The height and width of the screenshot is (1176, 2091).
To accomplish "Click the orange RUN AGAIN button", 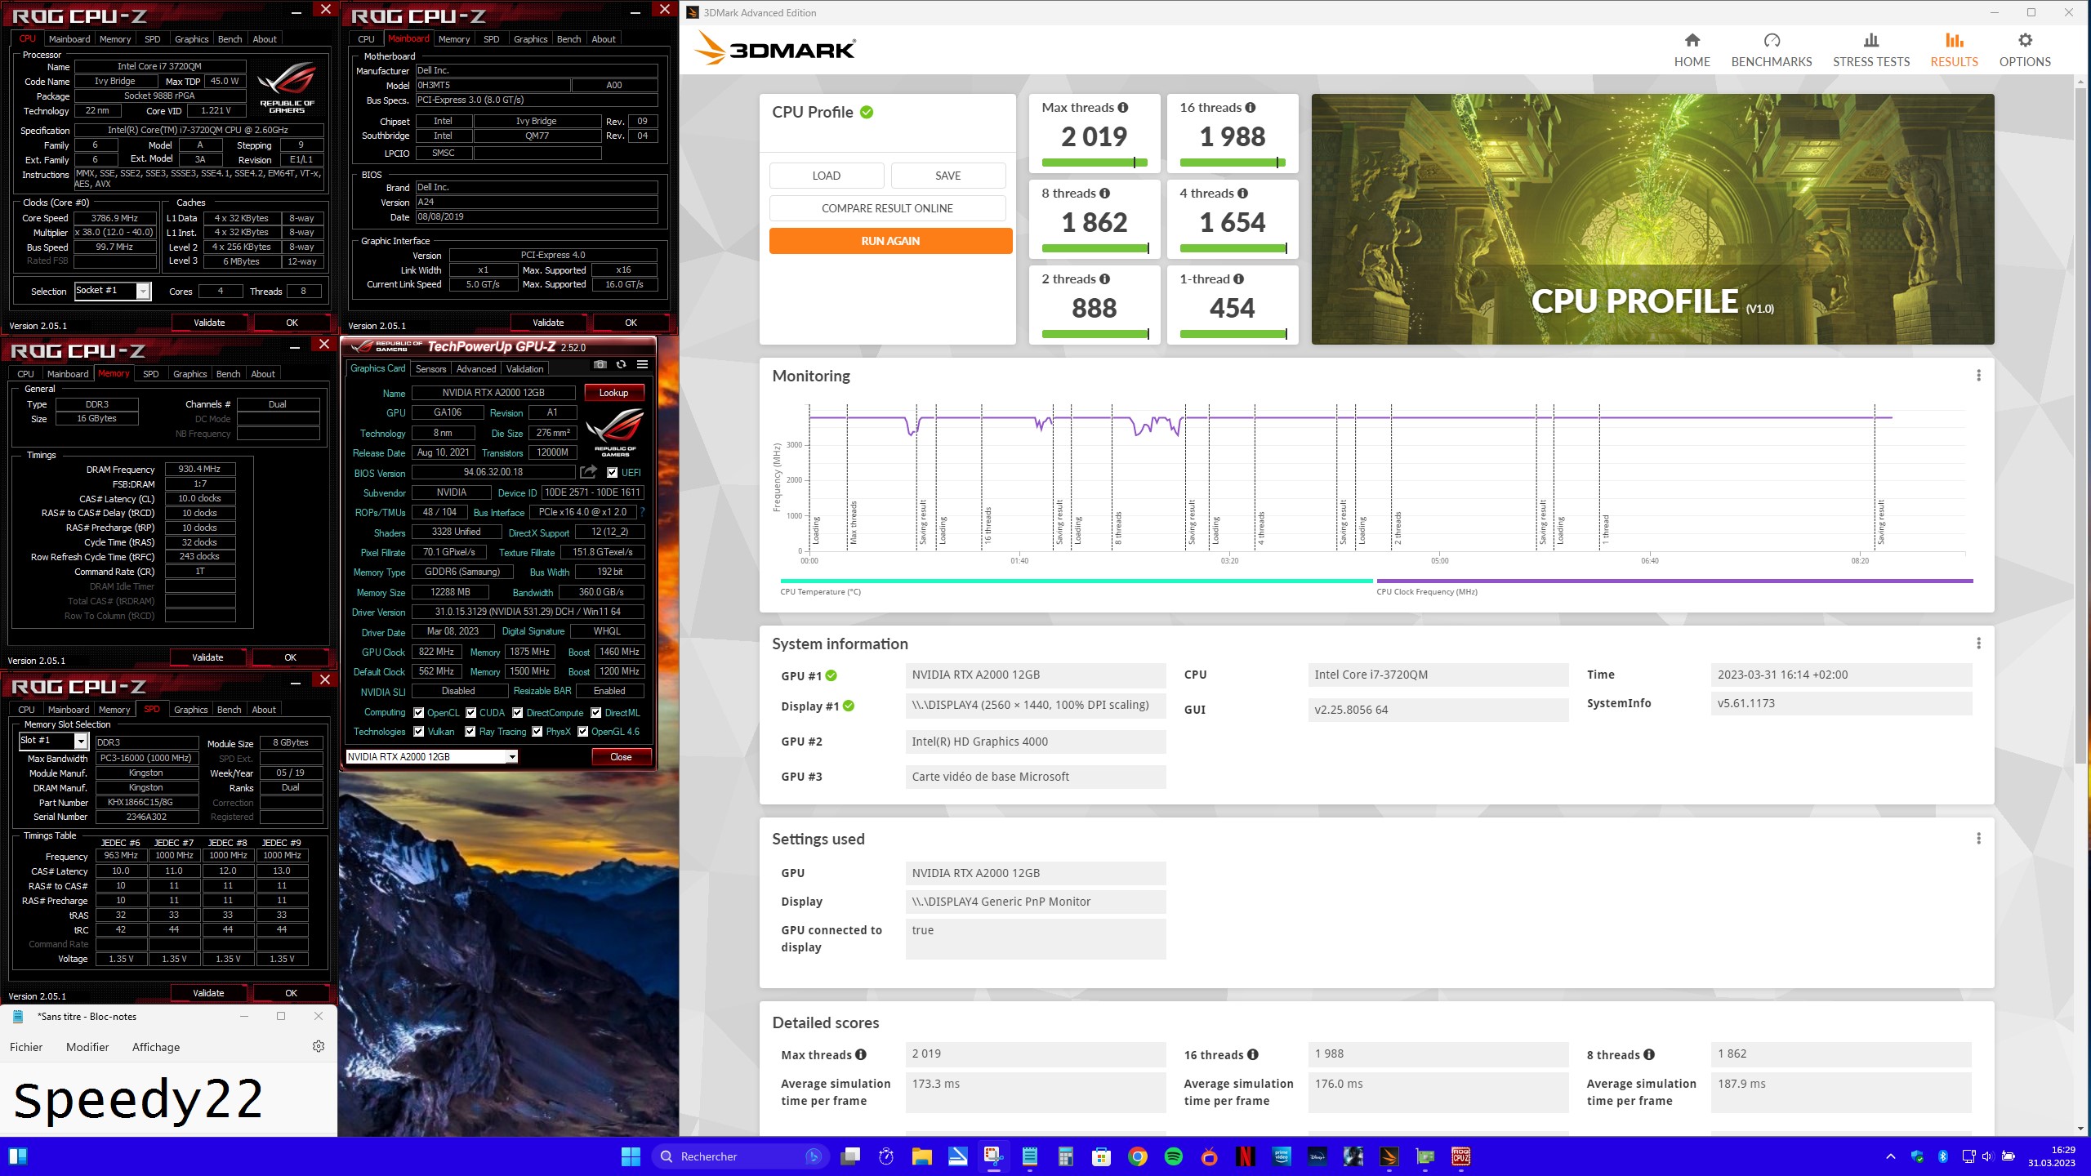I will pos(890,241).
